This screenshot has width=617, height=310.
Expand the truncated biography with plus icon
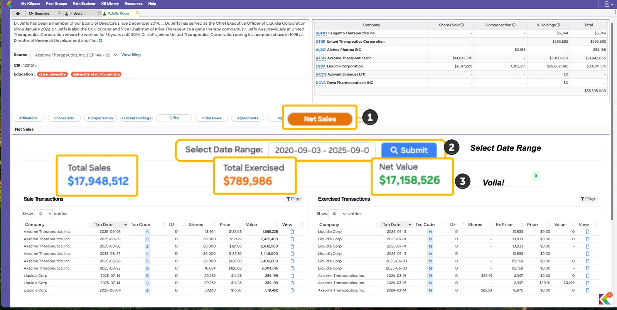click(101, 40)
